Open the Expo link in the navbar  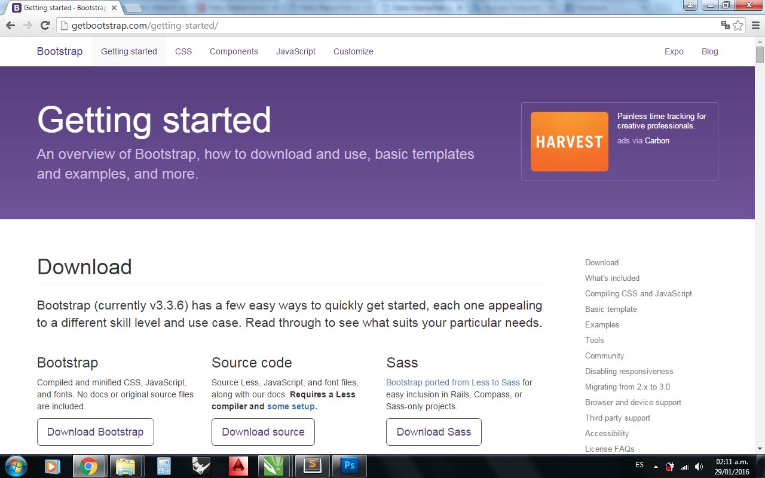coord(674,51)
